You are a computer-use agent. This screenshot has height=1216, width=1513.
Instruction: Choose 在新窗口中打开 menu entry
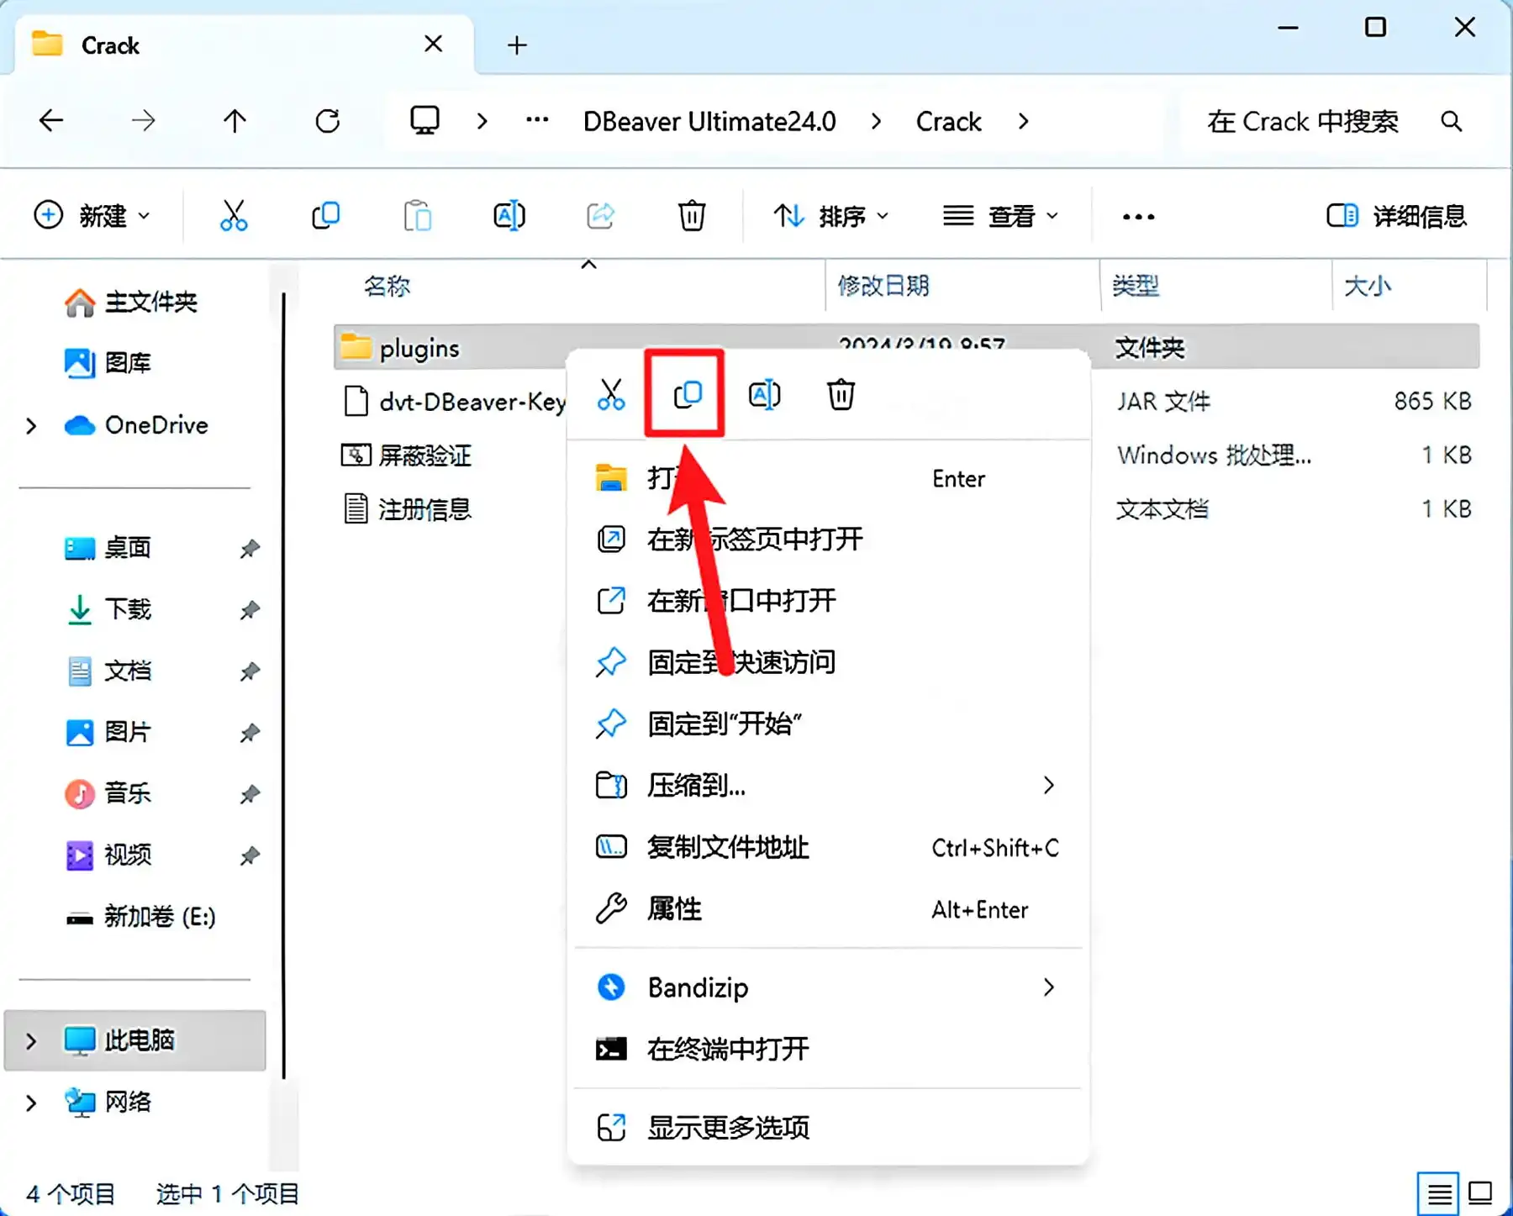[827, 601]
